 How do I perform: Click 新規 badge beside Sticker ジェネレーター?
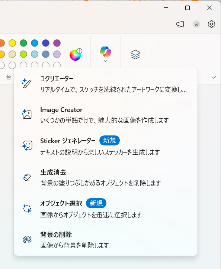pos(109,141)
